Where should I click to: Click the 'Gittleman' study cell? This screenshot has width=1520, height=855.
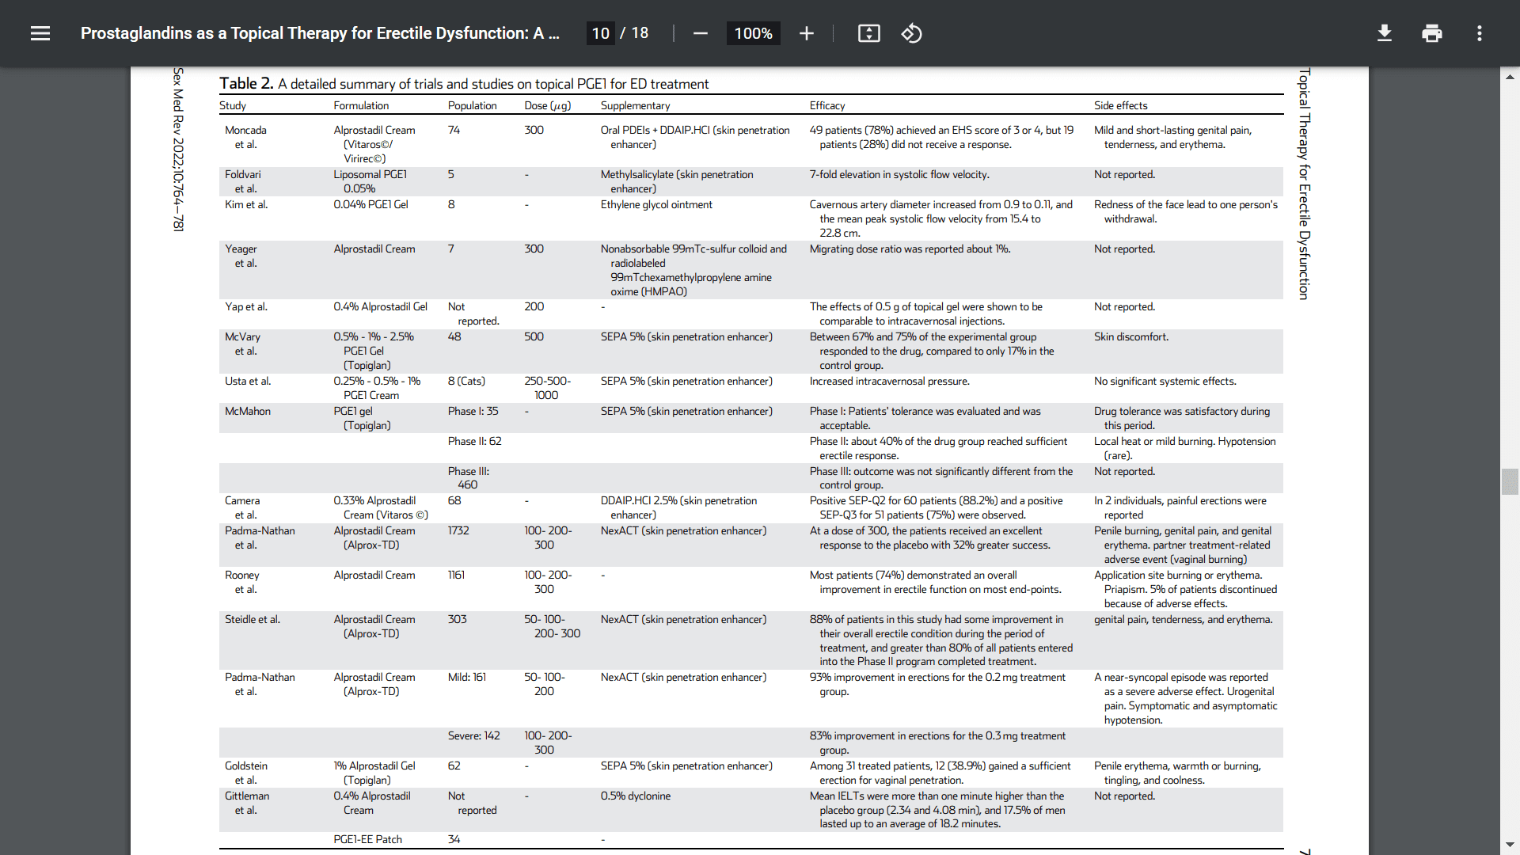click(247, 803)
